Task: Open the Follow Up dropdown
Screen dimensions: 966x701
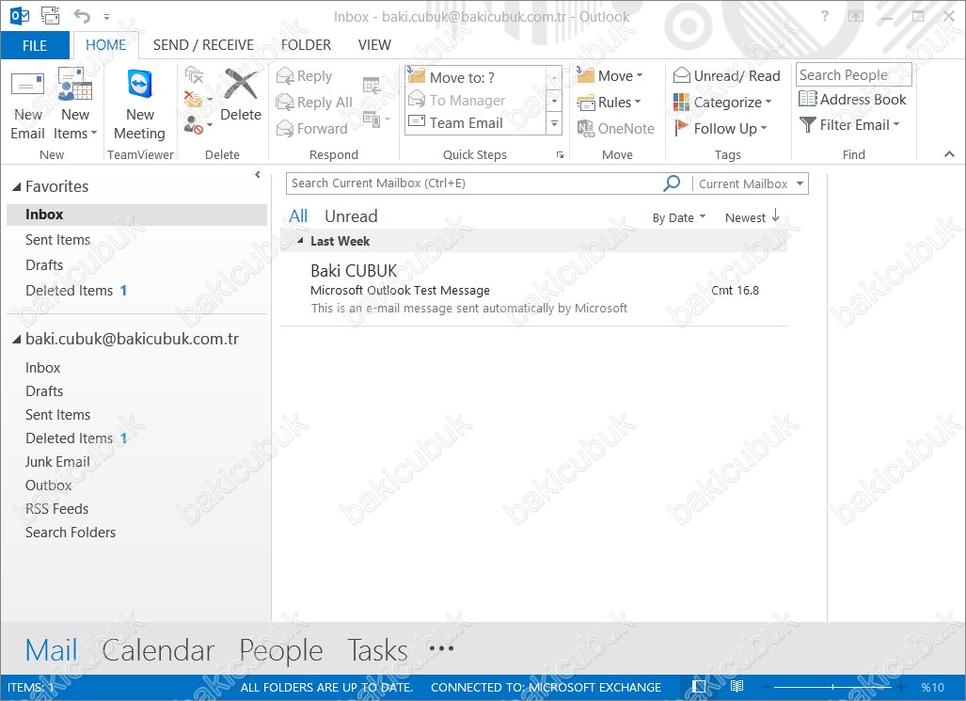Action: [721, 128]
